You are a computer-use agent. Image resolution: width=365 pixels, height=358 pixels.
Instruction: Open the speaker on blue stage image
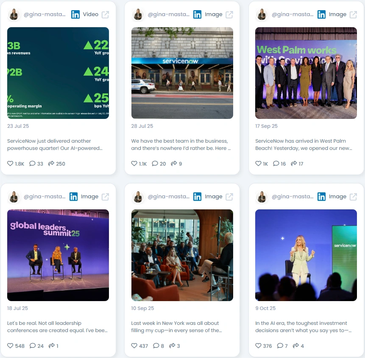point(306,255)
